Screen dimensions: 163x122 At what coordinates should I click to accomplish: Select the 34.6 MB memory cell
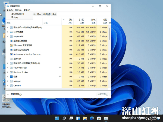click(x=79, y=28)
